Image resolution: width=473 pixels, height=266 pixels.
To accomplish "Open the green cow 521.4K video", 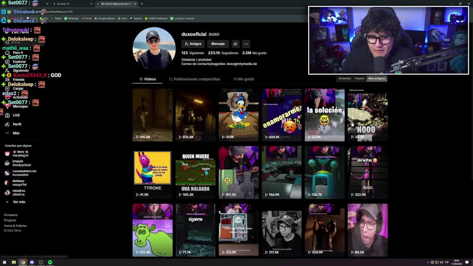I will tap(152, 230).
